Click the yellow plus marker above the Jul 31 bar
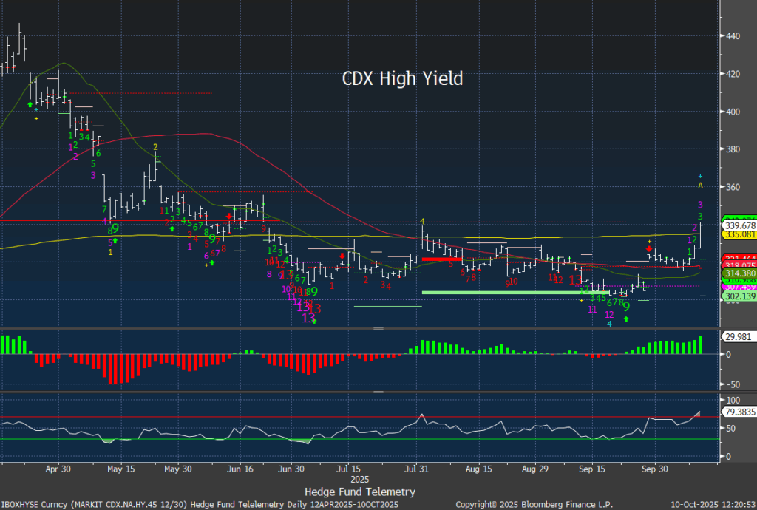This screenshot has width=757, height=510. [x=423, y=220]
